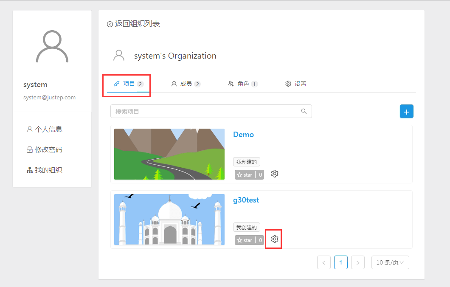Open the g30test project title link
Image resolution: width=450 pixels, height=287 pixels.
[246, 200]
